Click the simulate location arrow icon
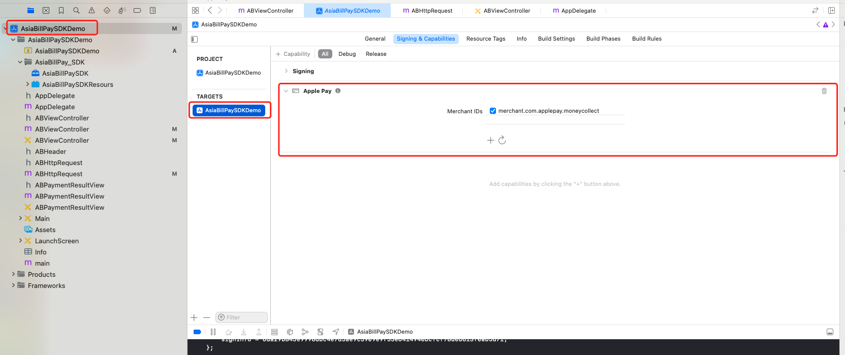This screenshot has width=845, height=355. coord(335,332)
